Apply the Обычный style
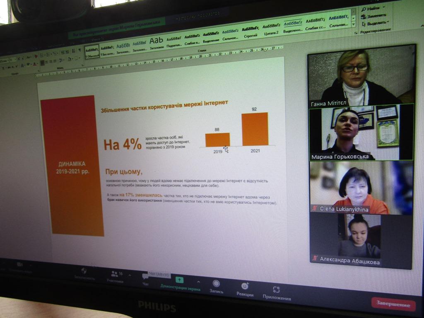This screenshot has height=318, width=424. [x=92, y=52]
